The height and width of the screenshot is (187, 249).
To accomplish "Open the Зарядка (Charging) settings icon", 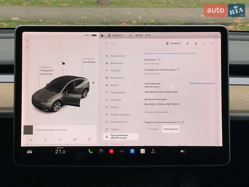I will click(x=106, y=70).
